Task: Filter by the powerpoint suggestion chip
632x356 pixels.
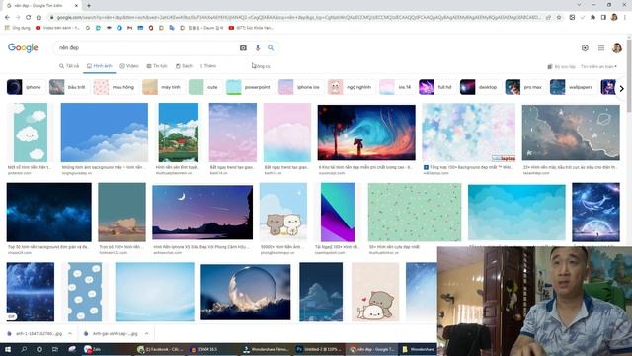Action: point(249,87)
